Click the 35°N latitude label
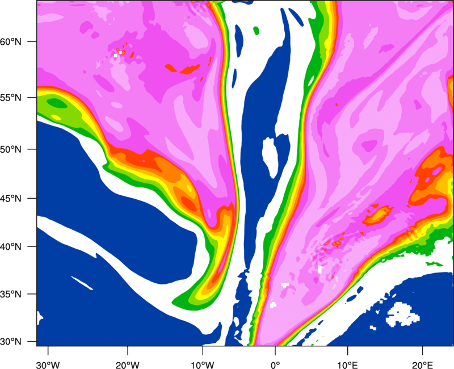454x369 pixels. click(11, 294)
